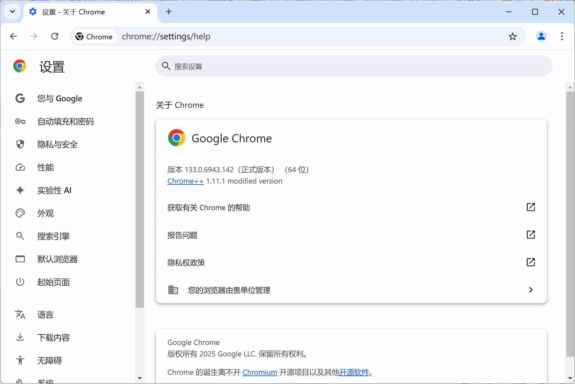Click the forward navigation arrow
575x384 pixels.
34,36
